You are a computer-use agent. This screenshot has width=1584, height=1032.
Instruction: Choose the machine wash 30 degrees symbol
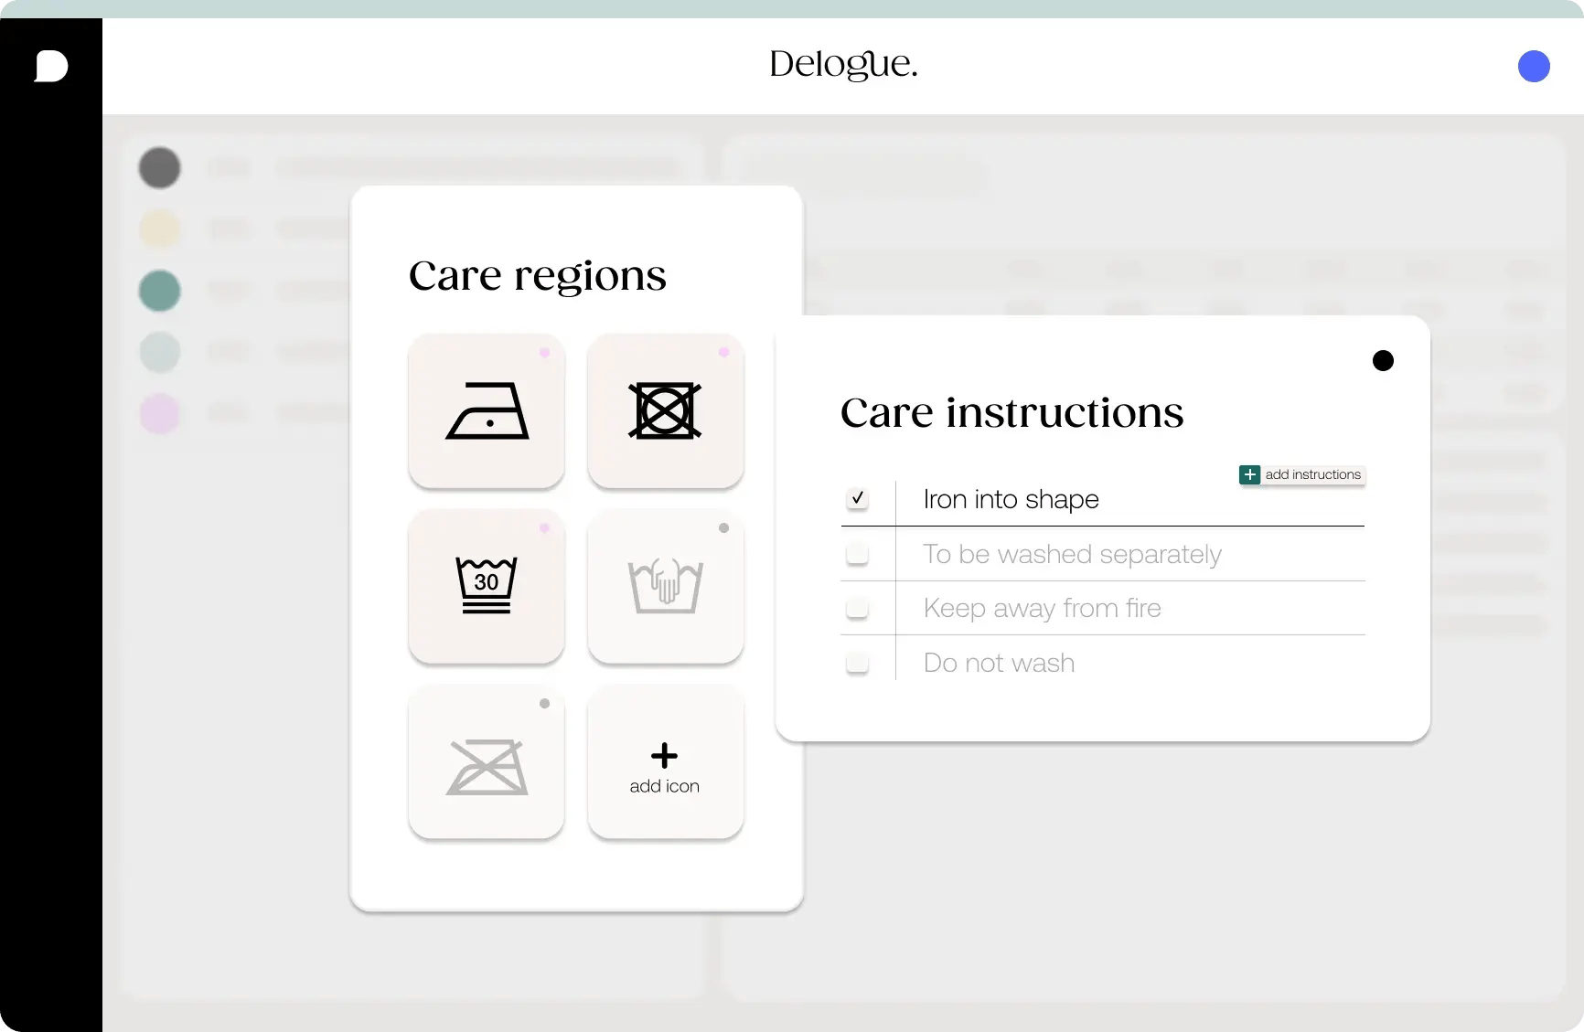coord(486,586)
